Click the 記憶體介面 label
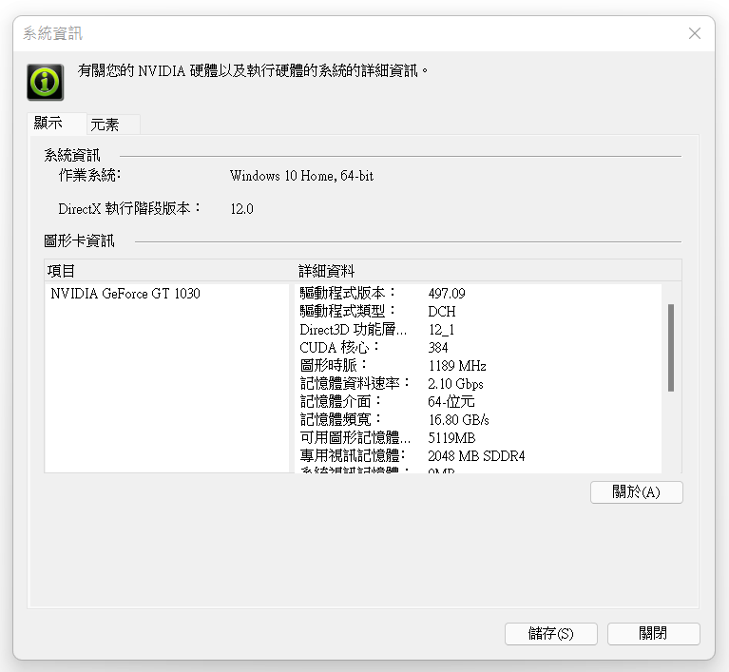This screenshot has height=672, width=729. 340,401
